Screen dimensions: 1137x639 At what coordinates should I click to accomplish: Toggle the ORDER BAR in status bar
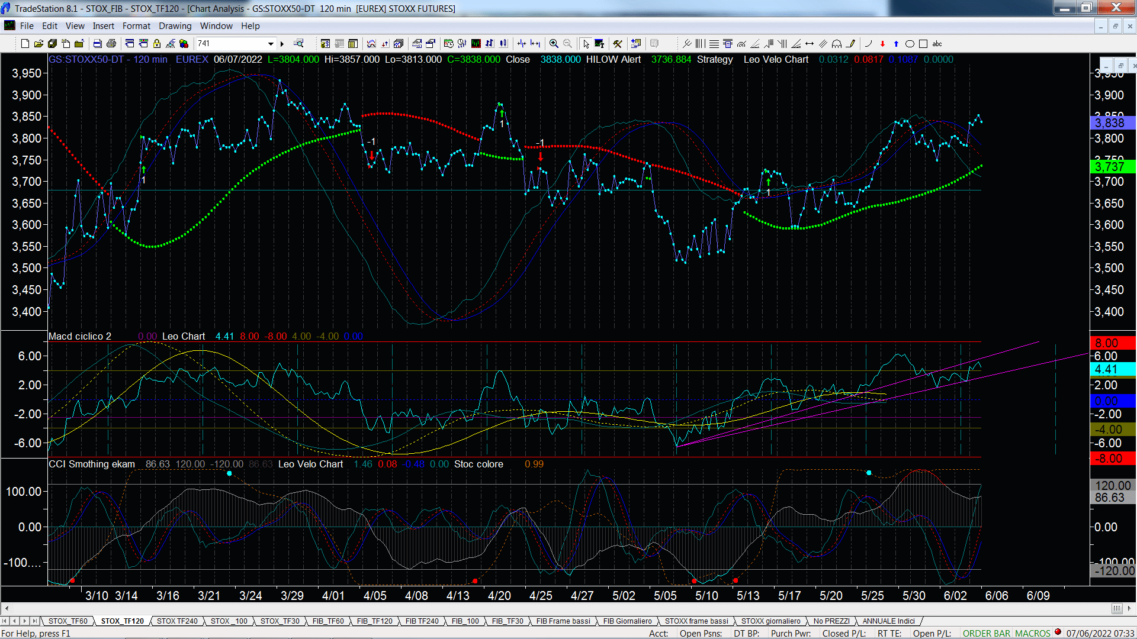pyautogui.click(x=986, y=633)
